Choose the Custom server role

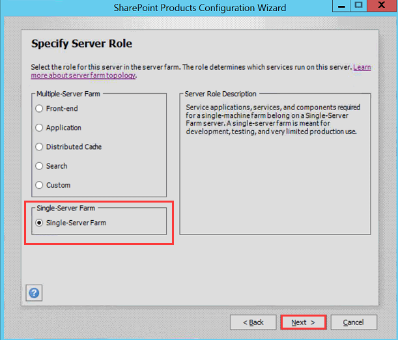[53, 185]
